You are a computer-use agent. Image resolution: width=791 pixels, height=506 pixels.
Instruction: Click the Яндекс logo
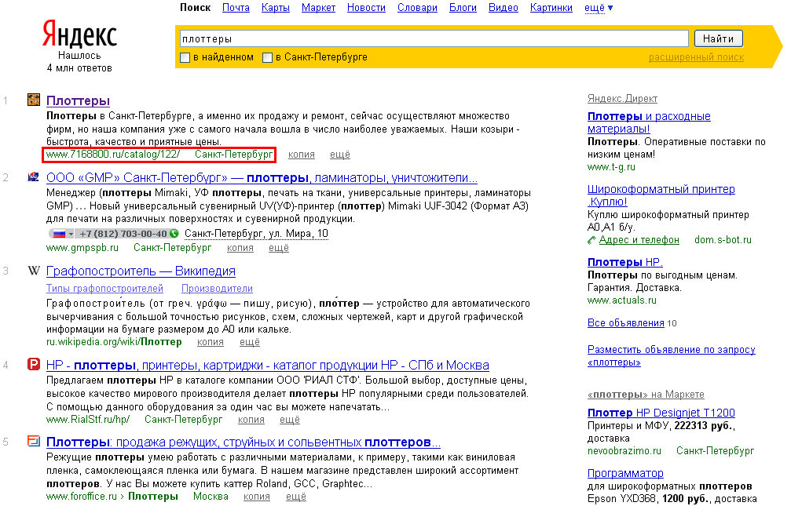click(x=79, y=36)
